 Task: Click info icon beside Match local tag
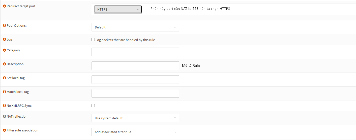(4, 92)
